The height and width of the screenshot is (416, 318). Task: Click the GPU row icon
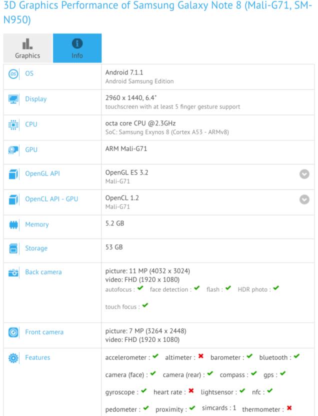pos(13,149)
